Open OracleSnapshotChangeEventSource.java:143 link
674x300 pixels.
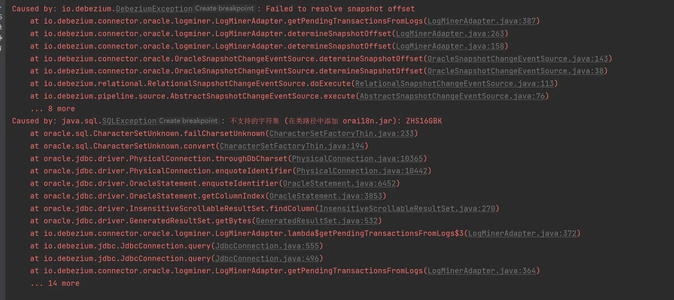click(x=518, y=59)
